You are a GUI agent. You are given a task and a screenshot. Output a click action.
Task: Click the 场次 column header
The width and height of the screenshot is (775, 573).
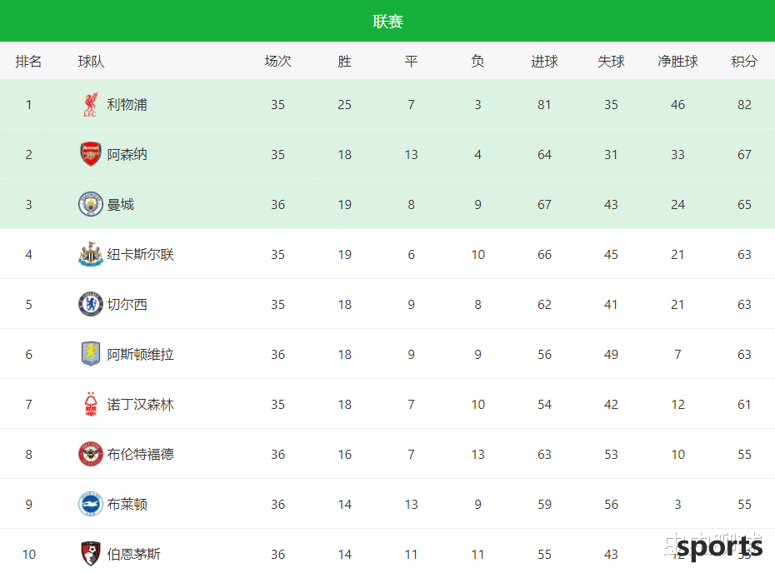[277, 62]
